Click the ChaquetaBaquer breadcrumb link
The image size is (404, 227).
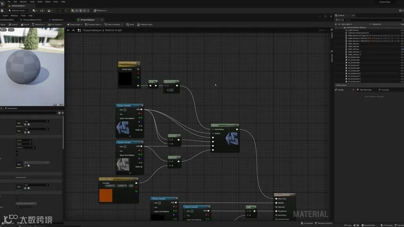click(92, 30)
